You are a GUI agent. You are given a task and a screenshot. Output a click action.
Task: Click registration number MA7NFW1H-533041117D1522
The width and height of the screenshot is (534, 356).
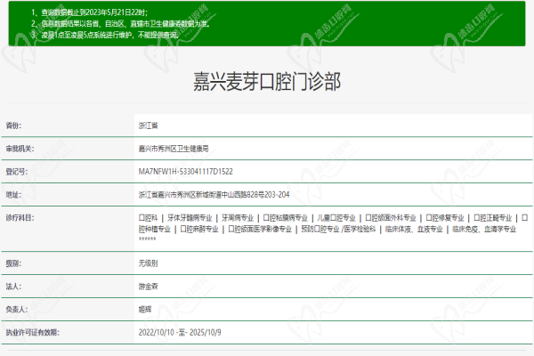click(x=186, y=170)
